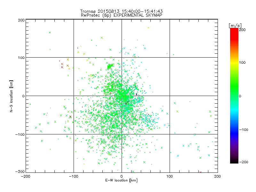The image size is (256, 192).
Task: Click the E-W axis tick label "-200"
Action: point(26,176)
